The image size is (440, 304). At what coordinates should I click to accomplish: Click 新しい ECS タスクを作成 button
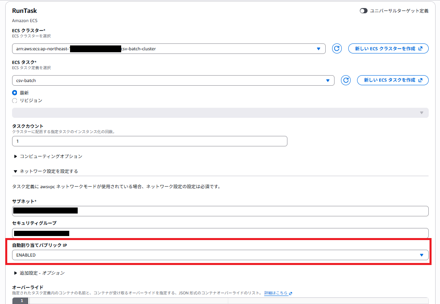393,80
